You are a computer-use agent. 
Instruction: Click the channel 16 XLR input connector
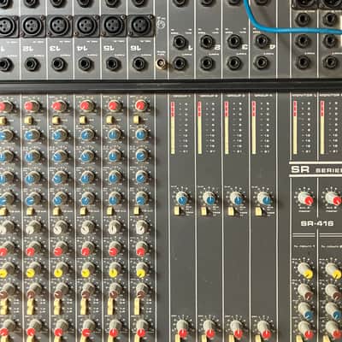point(141,25)
